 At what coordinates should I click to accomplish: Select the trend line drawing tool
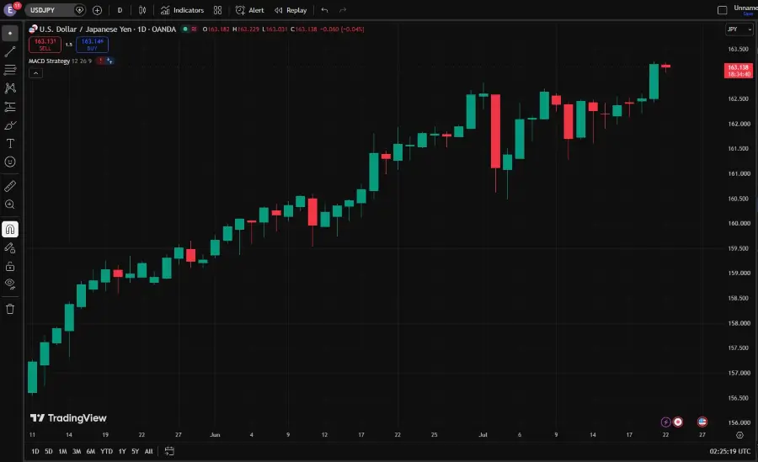tap(10, 51)
